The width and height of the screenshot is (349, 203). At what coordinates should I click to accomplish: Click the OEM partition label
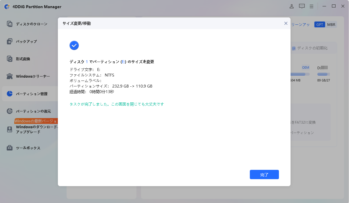305,67
